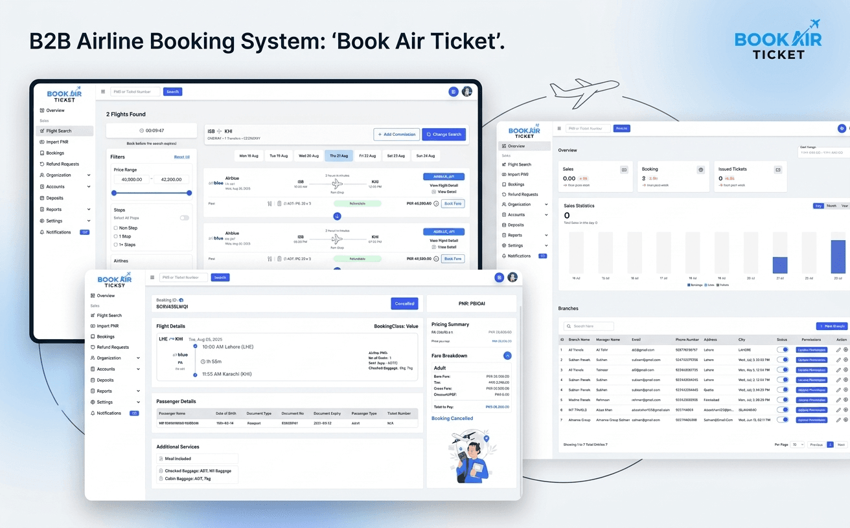Click the Cancelled button in booking details
Viewport: 850px width, 528px height.
pyautogui.click(x=405, y=303)
